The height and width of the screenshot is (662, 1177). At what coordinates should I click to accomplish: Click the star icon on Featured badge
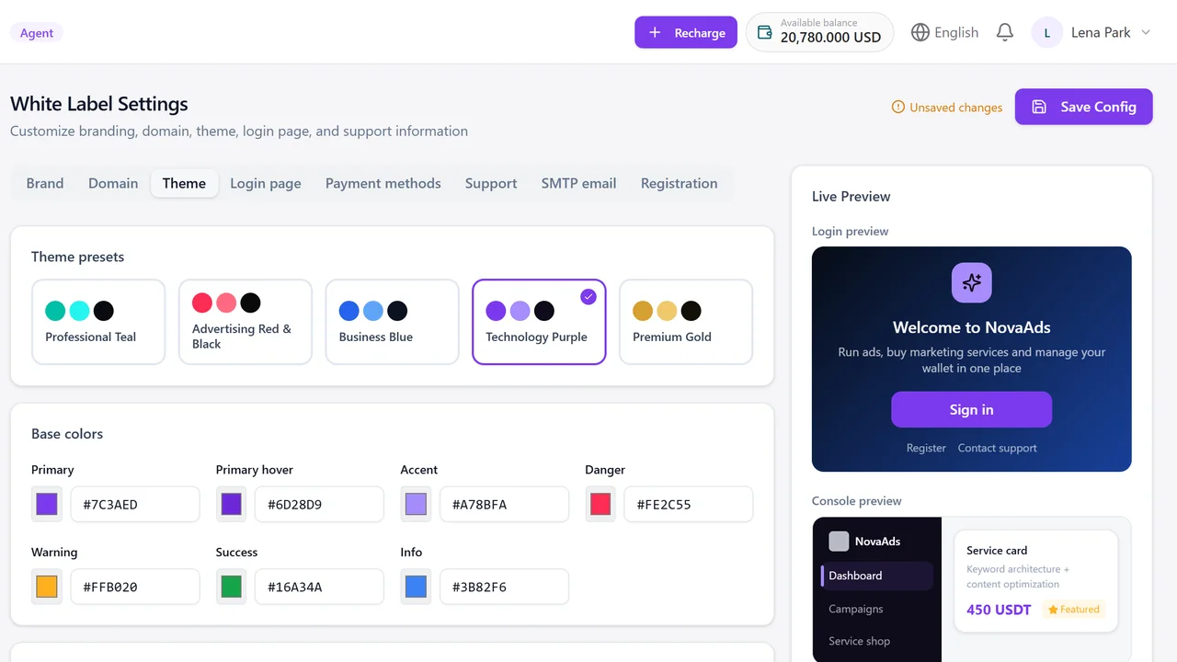coord(1053,609)
